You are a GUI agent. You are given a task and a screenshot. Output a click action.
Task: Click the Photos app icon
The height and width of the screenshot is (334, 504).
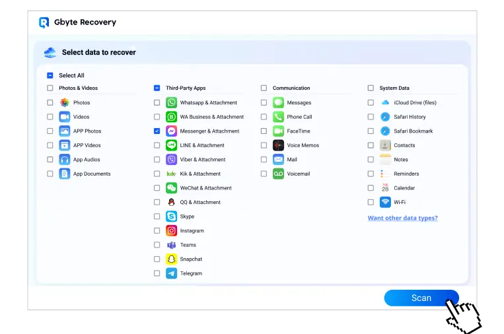pos(65,102)
